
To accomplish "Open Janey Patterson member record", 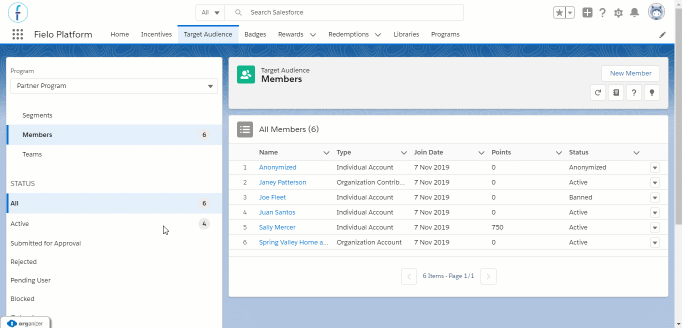I will pos(282,182).
